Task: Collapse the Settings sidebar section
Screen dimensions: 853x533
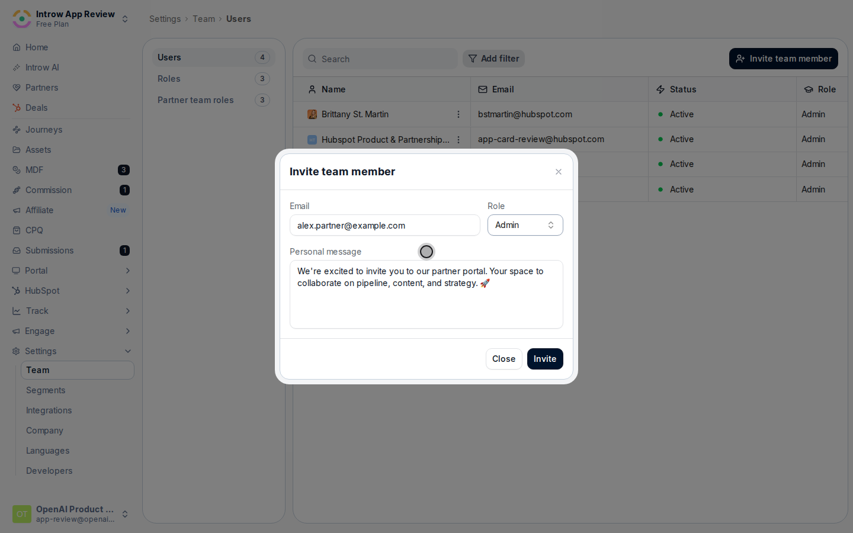Action: (x=128, y=351)
